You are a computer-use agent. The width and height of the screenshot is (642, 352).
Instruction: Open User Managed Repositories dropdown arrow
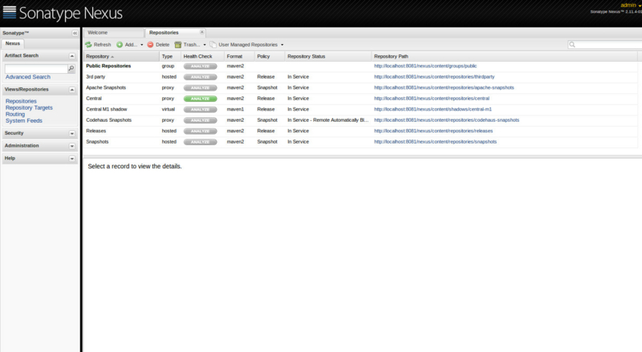click(x=282, y=45)
